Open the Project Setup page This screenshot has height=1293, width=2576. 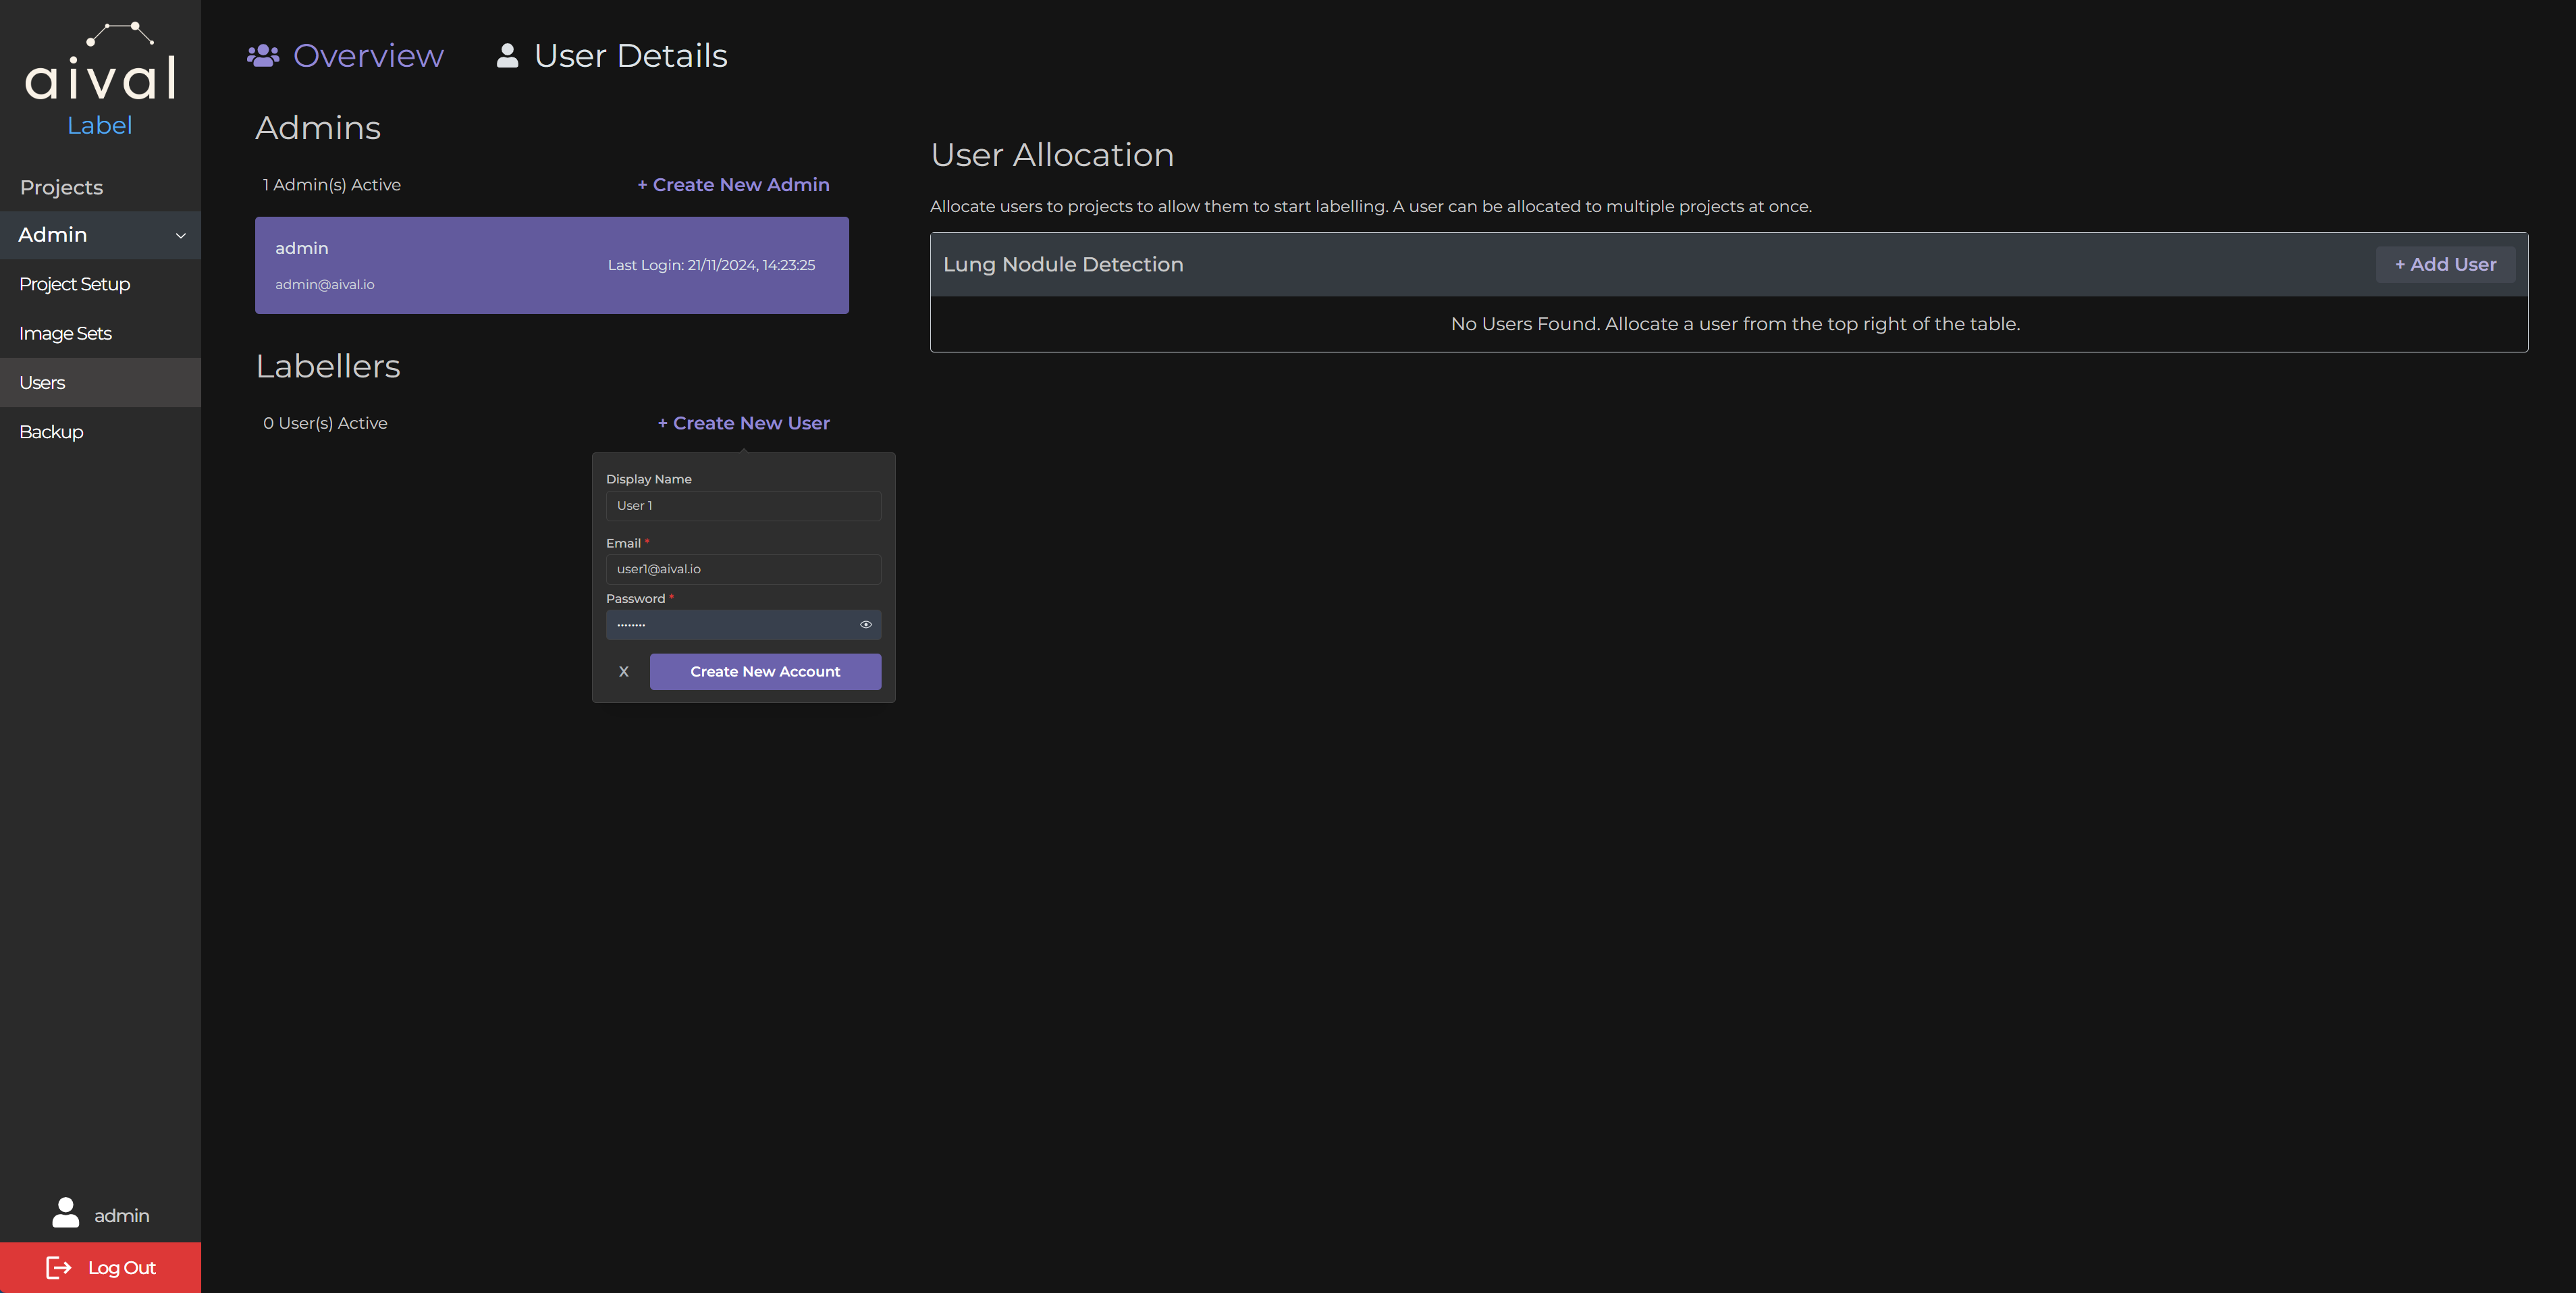[74, 284]
